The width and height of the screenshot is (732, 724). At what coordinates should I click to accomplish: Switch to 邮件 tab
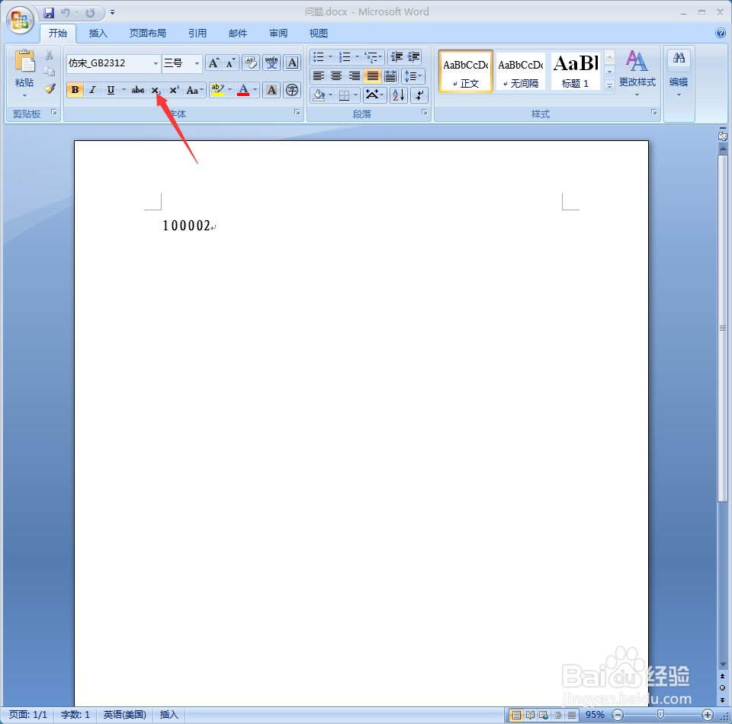(x=238, y=33)
